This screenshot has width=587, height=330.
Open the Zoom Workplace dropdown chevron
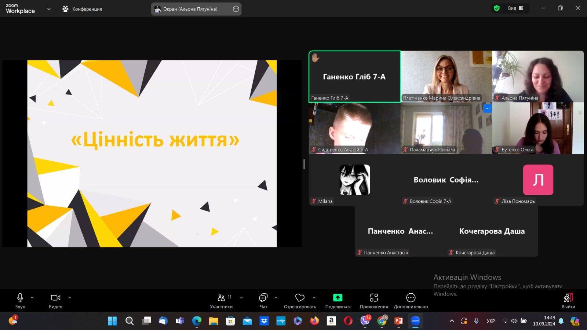tap(49, 9)
